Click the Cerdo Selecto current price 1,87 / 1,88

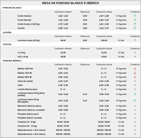coord(104,16)
